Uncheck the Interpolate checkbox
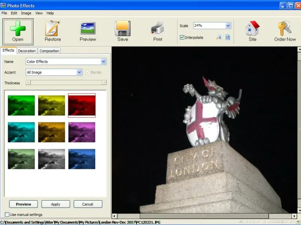This screenshot has width=301, height=225. click(182, 37)
